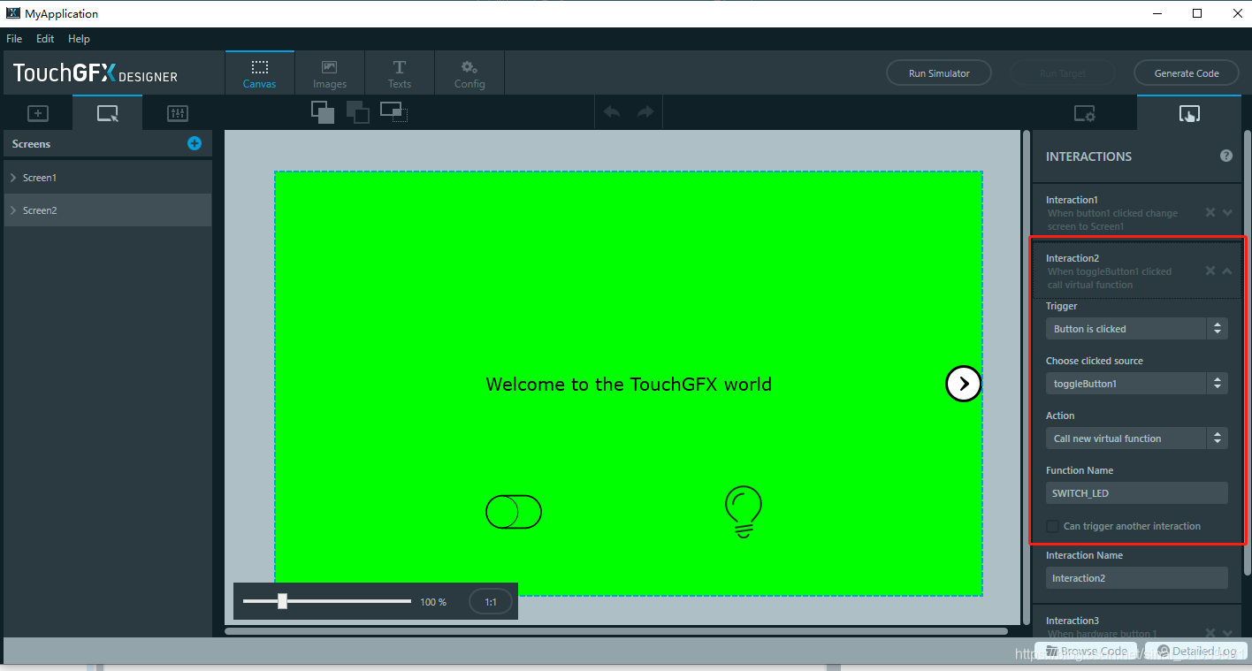Switch to the Config tab
The image size is (1252, 671).
(x=469, y=73)
